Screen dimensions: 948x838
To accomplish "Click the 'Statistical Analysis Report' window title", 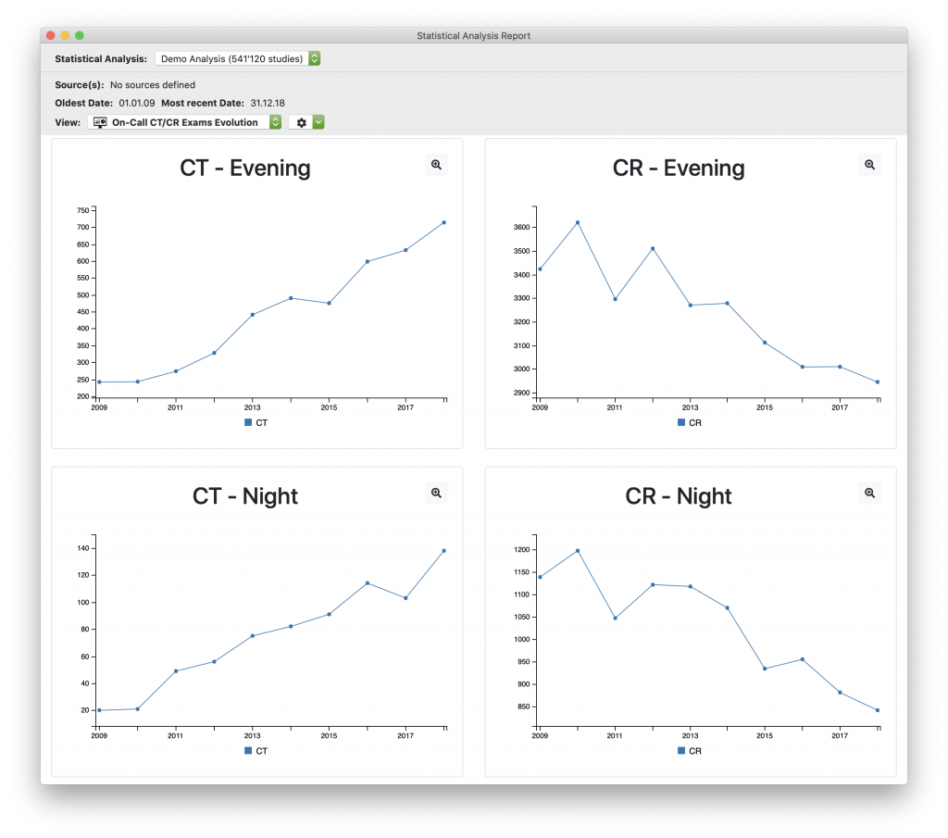I will click(473, 36).
